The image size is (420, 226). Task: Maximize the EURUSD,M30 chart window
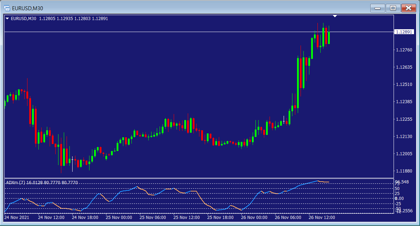(x=393, y=8)
